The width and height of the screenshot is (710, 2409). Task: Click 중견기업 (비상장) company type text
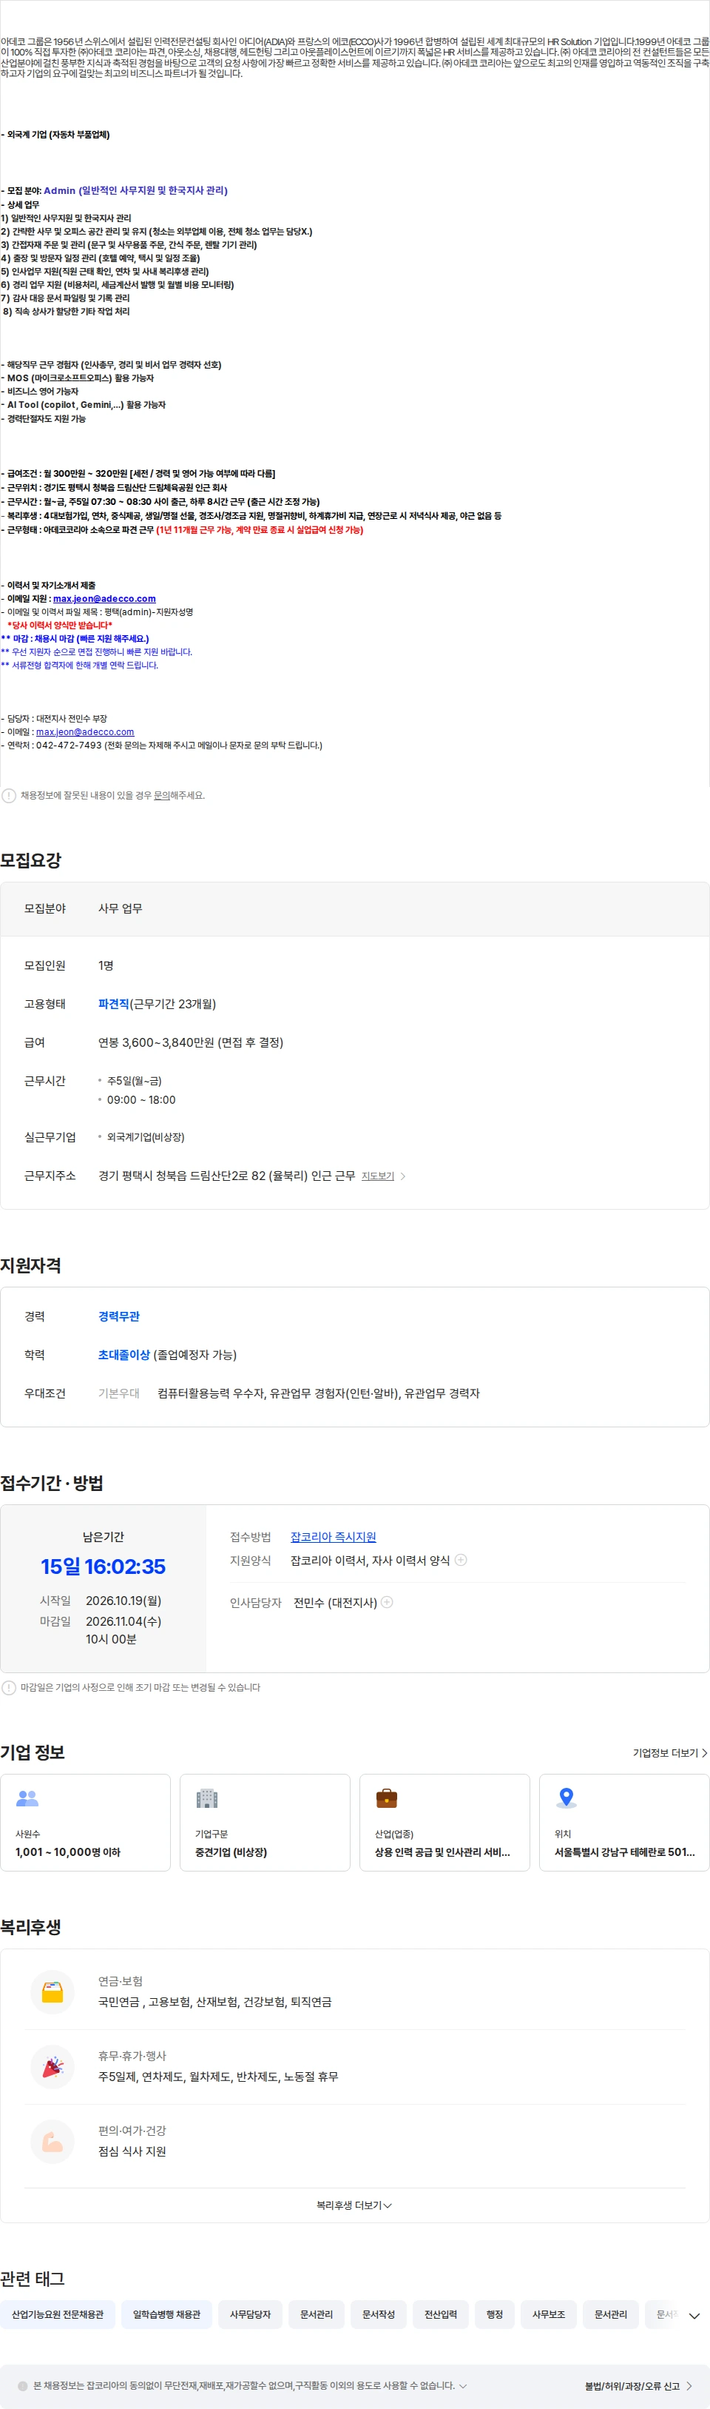click(231, 1852)
